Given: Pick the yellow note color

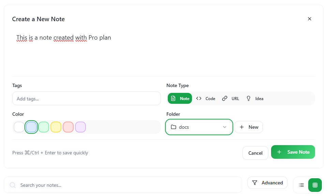Looking at the screenshot, I should point(56,127).
